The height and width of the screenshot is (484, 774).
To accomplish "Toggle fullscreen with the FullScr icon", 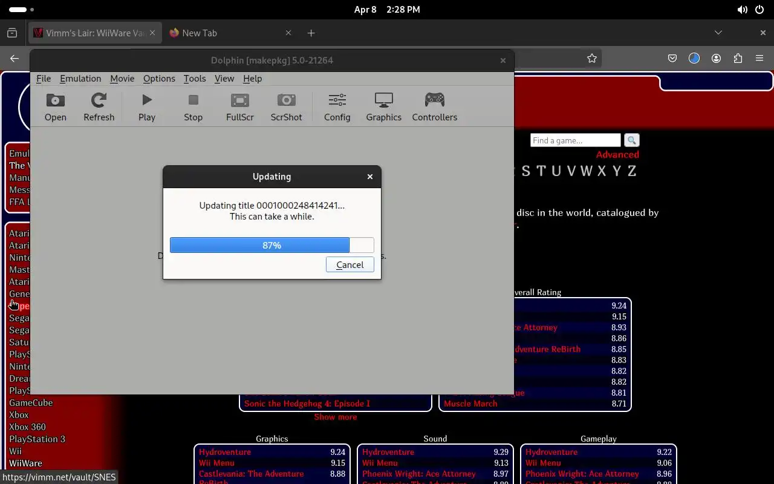I will (x=240, y=107).
